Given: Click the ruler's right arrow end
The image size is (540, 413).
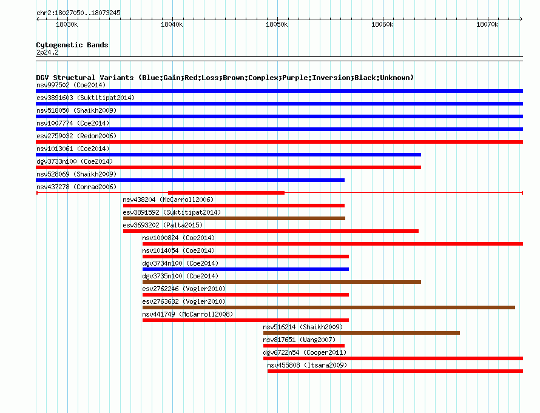Looking at the screenshot, I should (x=521, y=19).
